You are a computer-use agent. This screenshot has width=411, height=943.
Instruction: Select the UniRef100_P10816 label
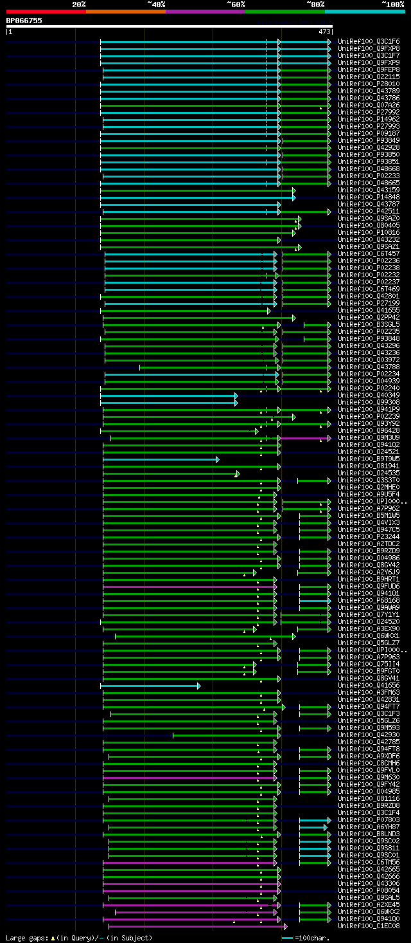point(369,232)
